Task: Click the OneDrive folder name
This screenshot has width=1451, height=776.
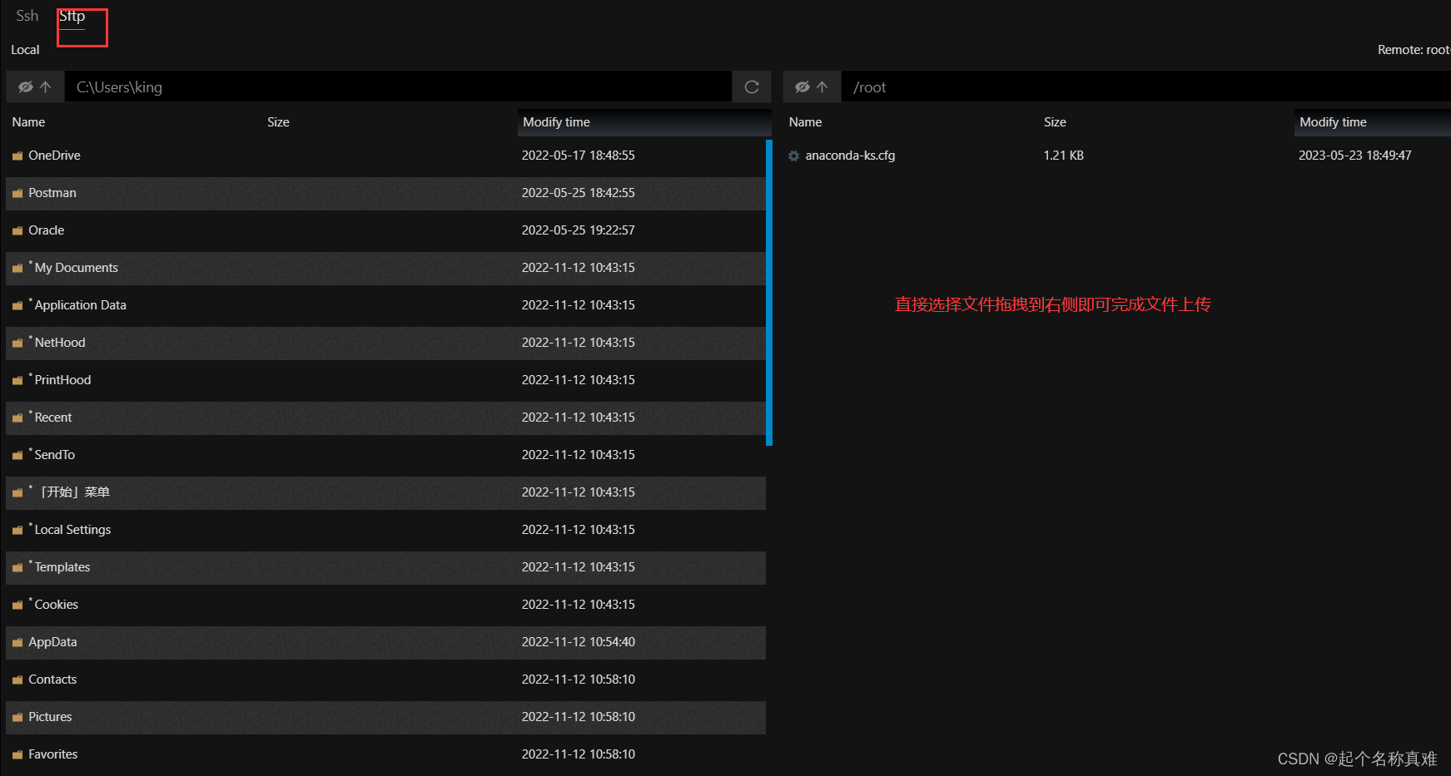Action: click(x=54, y=156)
